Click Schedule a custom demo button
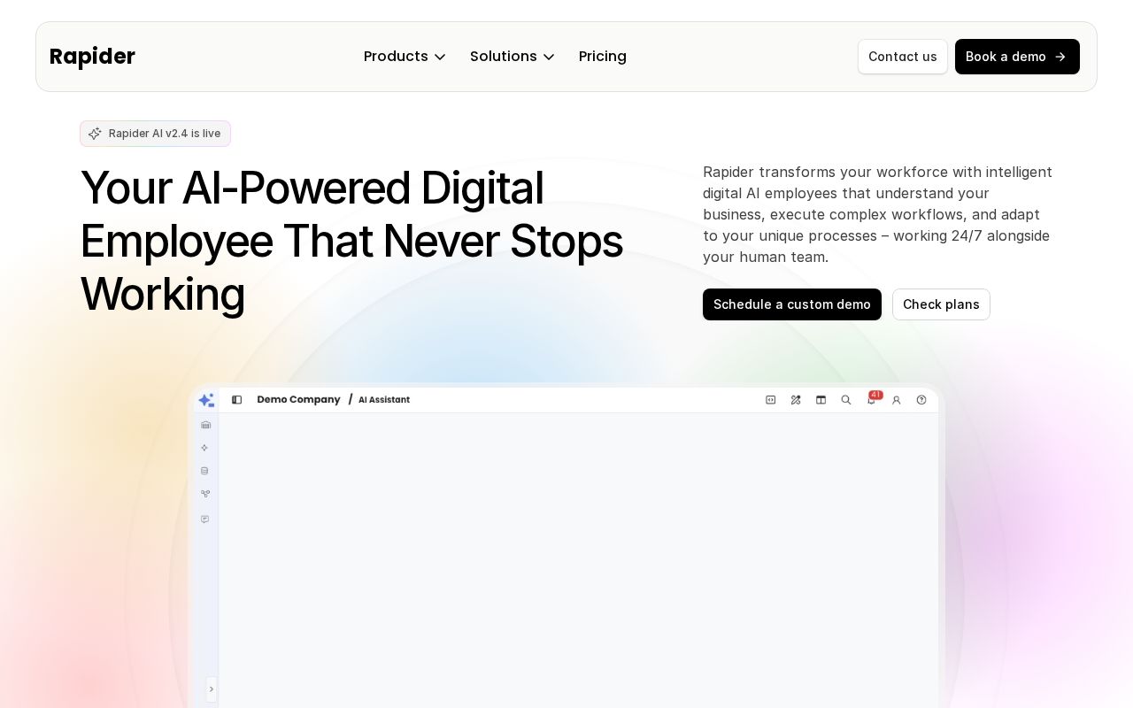This screenshot has height=708, width=1133. pyautogui.click(x=791, y=304)
